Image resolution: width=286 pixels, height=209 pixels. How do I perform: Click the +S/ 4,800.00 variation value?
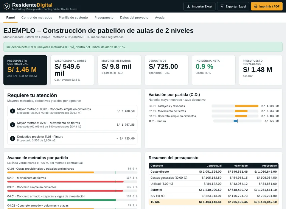point(269,106)
